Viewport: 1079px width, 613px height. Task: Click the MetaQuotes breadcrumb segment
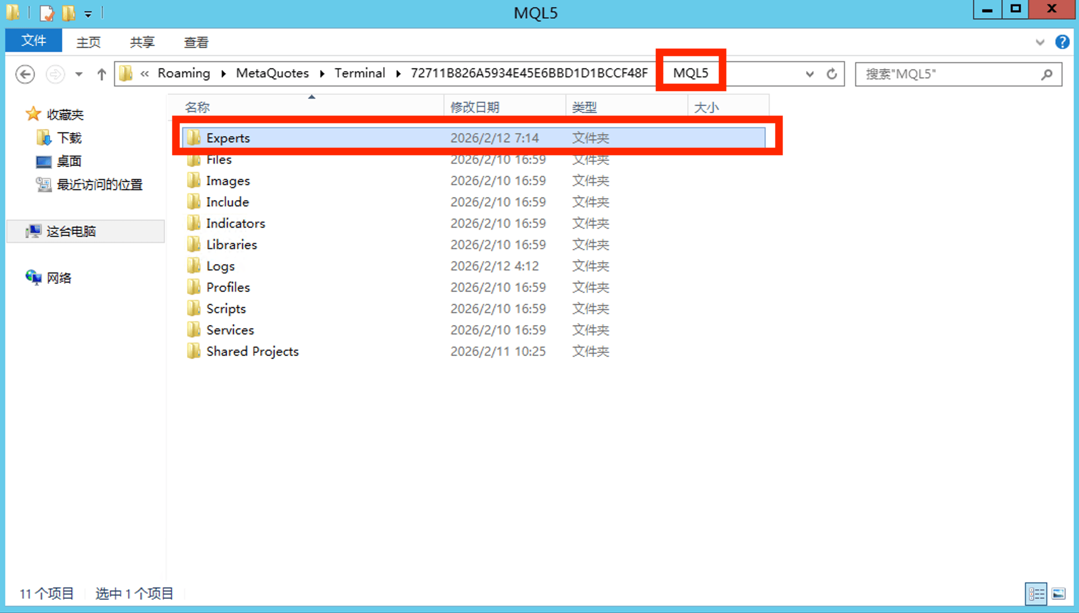[272, 73]
